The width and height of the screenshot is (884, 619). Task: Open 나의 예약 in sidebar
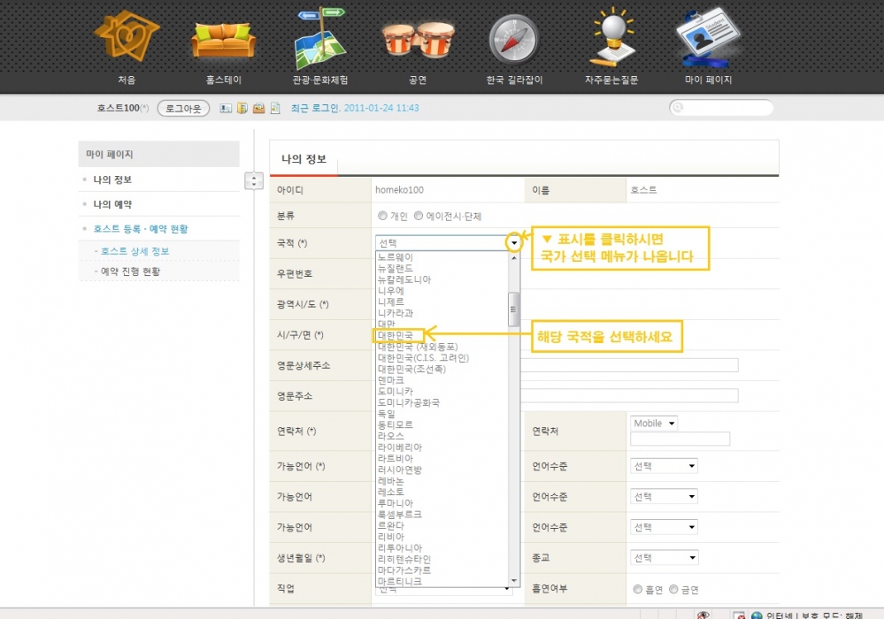tap(112, 204)
